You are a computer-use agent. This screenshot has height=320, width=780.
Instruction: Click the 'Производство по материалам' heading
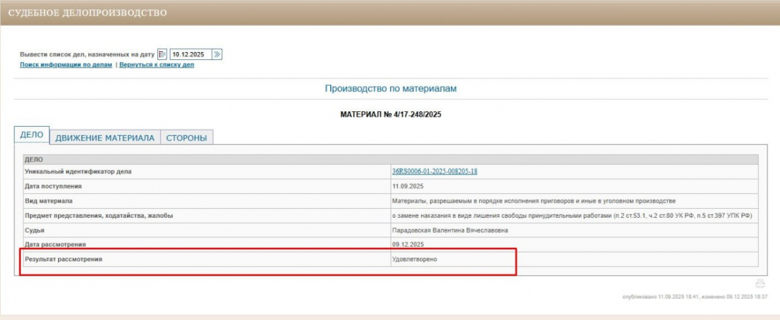coord(390,88)
